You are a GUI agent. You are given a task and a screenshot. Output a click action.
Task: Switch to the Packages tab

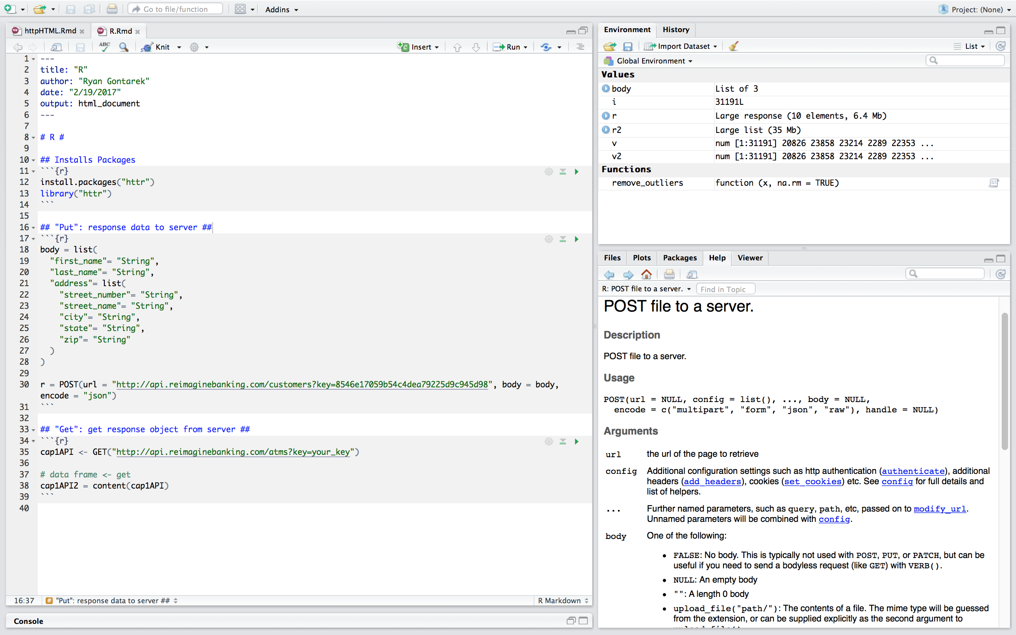click(679, 258)
